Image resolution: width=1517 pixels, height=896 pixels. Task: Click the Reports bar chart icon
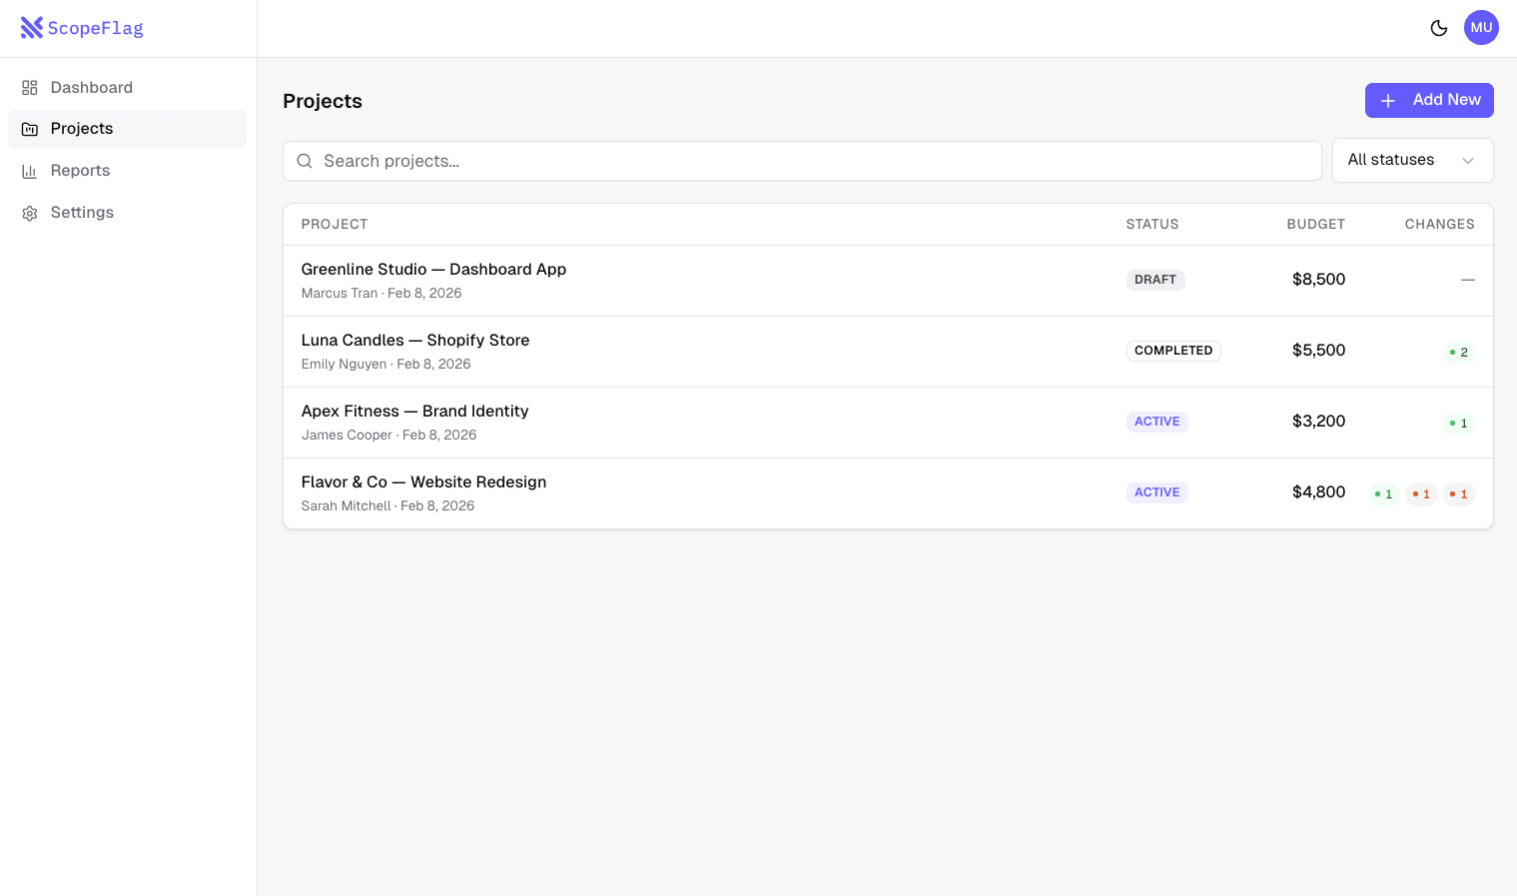(30, 171)
